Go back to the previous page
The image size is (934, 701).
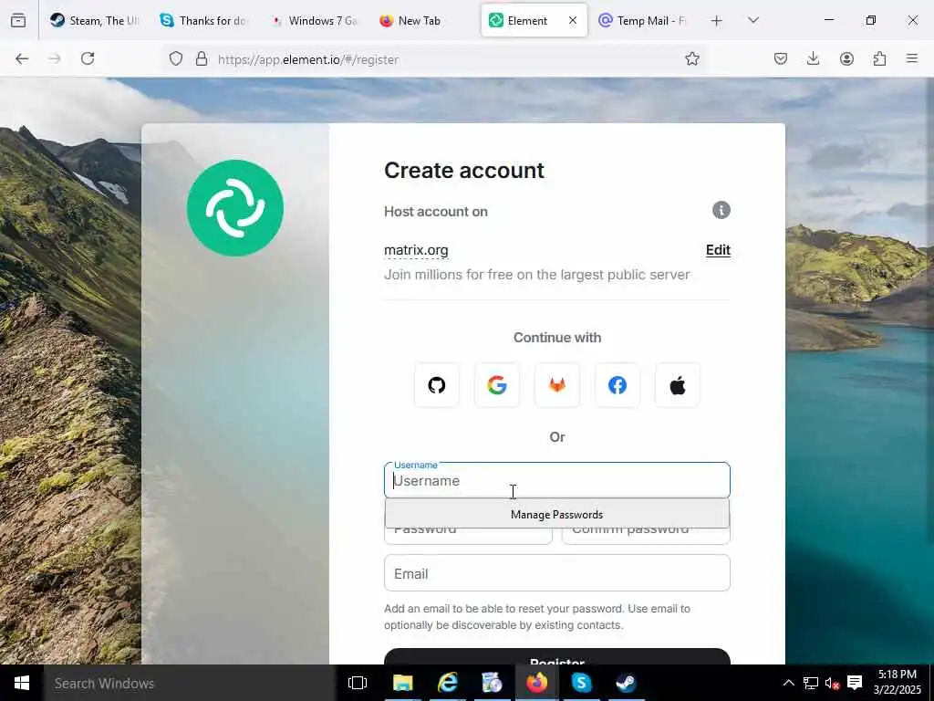22,58
